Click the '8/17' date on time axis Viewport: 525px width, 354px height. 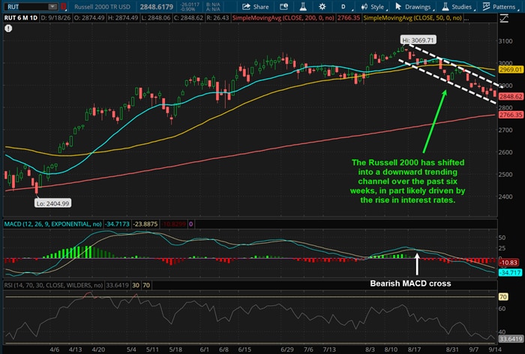click(x=415, y=349)
